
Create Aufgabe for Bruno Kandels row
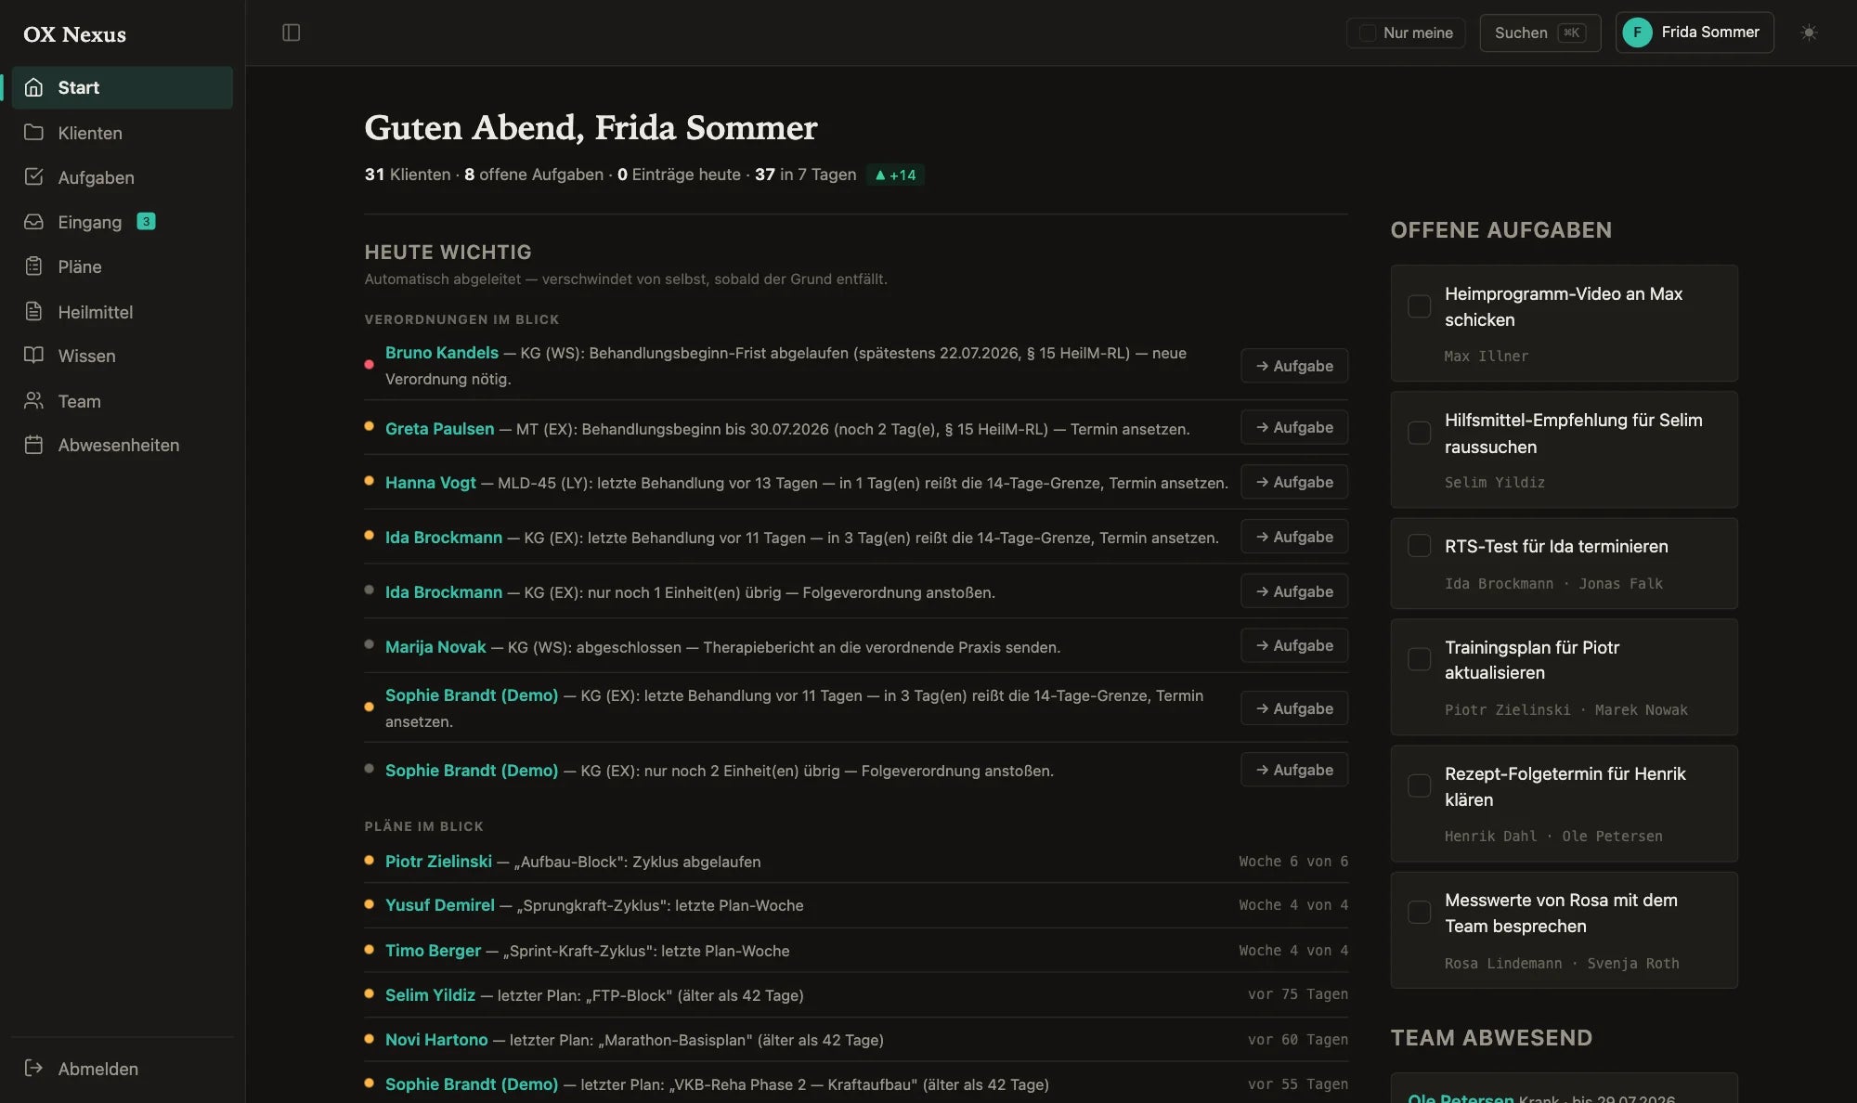tap(1294, 366)
